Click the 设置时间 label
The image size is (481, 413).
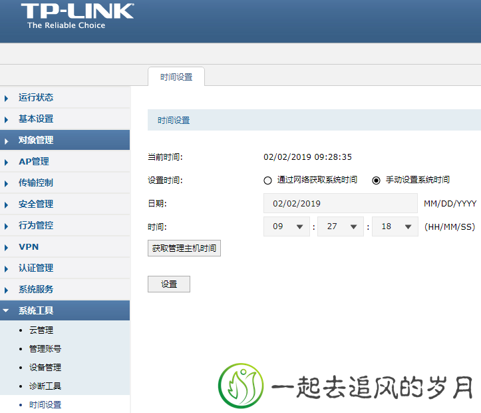click(x=165, y=181)
